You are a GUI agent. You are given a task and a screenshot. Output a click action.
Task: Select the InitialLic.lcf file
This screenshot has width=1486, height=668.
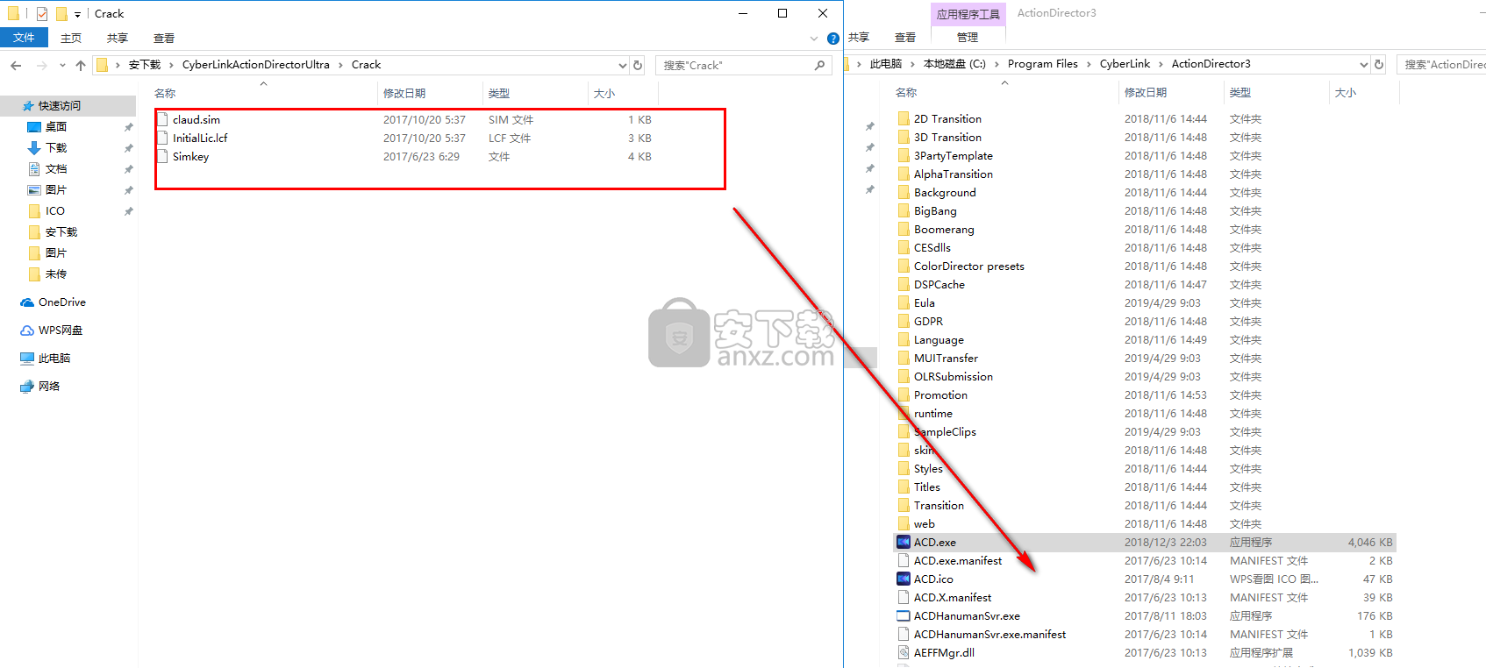[x=200, y=139]
